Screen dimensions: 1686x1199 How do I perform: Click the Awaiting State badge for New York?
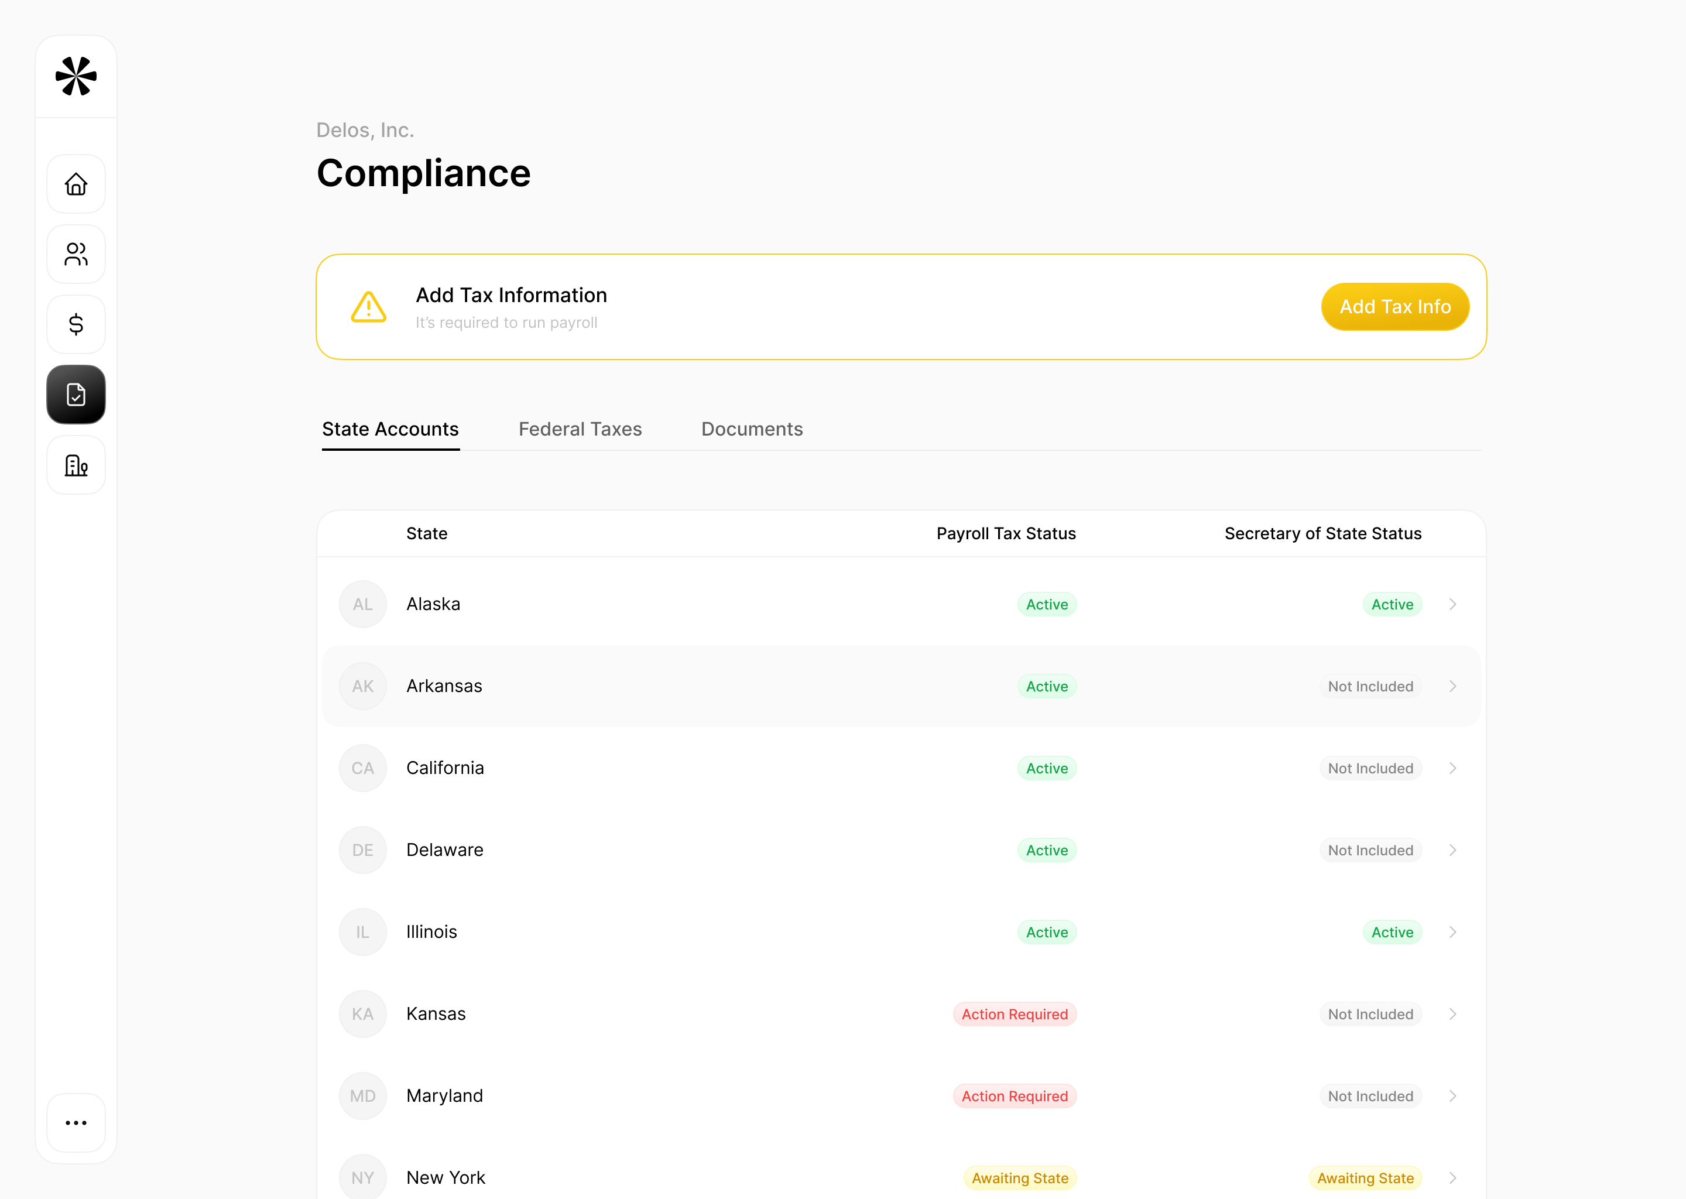(x=1019, y=1177)
